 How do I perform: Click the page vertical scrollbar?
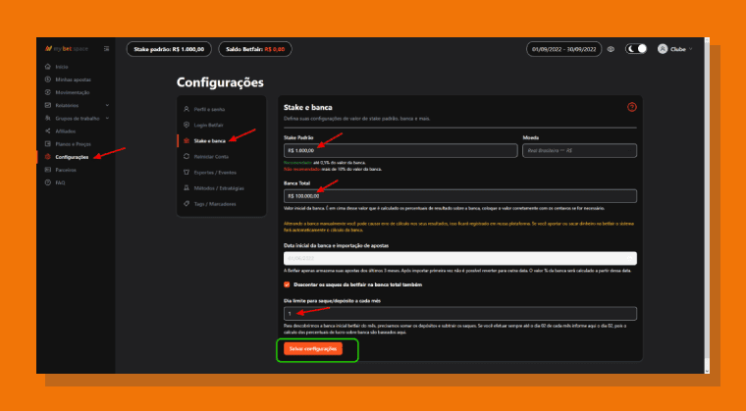tap(707, 206)
